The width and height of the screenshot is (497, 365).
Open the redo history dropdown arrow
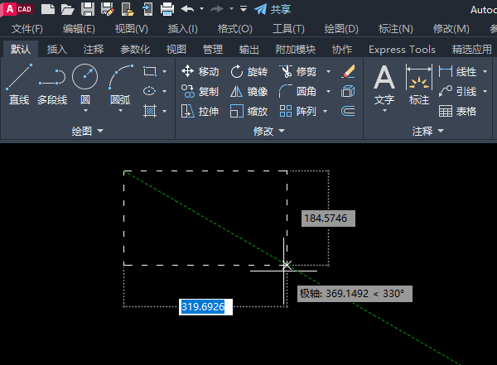231,9
